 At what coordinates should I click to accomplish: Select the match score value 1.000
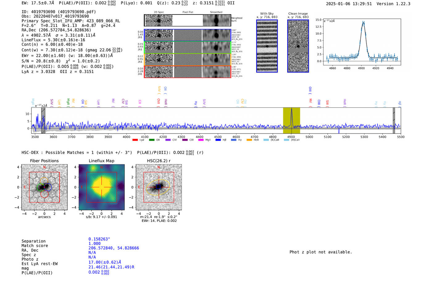click(x=94, y=243)
